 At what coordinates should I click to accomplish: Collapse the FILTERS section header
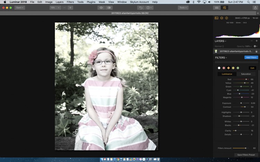click(x=221, y=58)
